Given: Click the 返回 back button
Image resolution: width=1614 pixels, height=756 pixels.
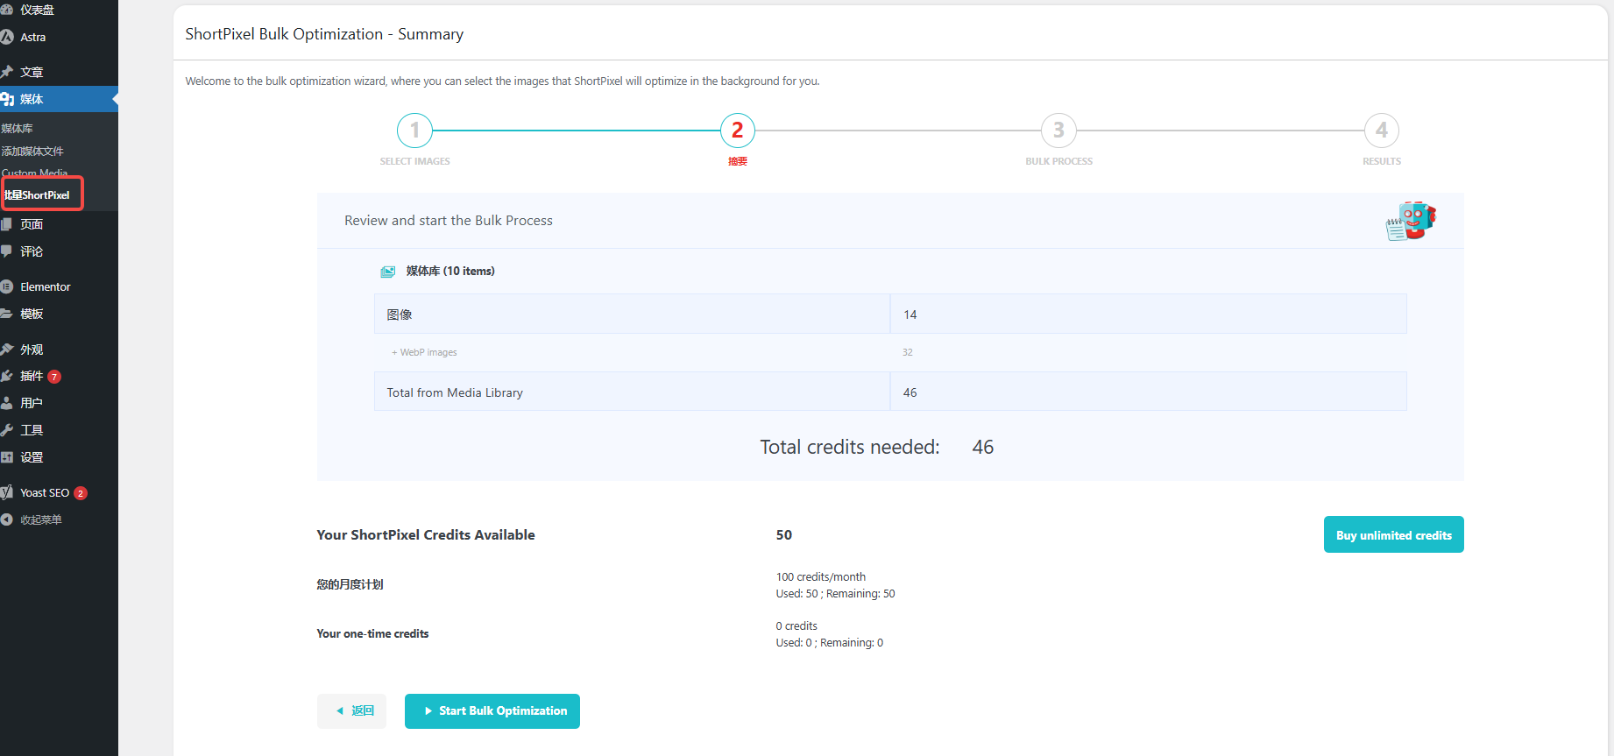Looking at the screenshot, I should pyautogui.click(x=352, y=711).
